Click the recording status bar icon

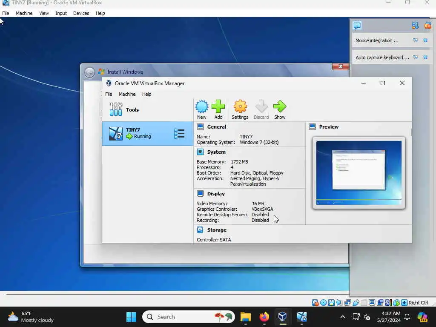click(380, 303)
